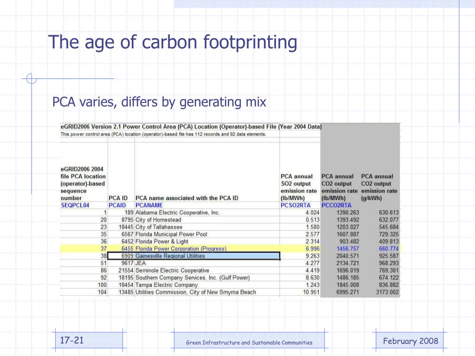Viewport: 475px width, 356px height.
Task: Click the sequence number column header
Action: 83,184
